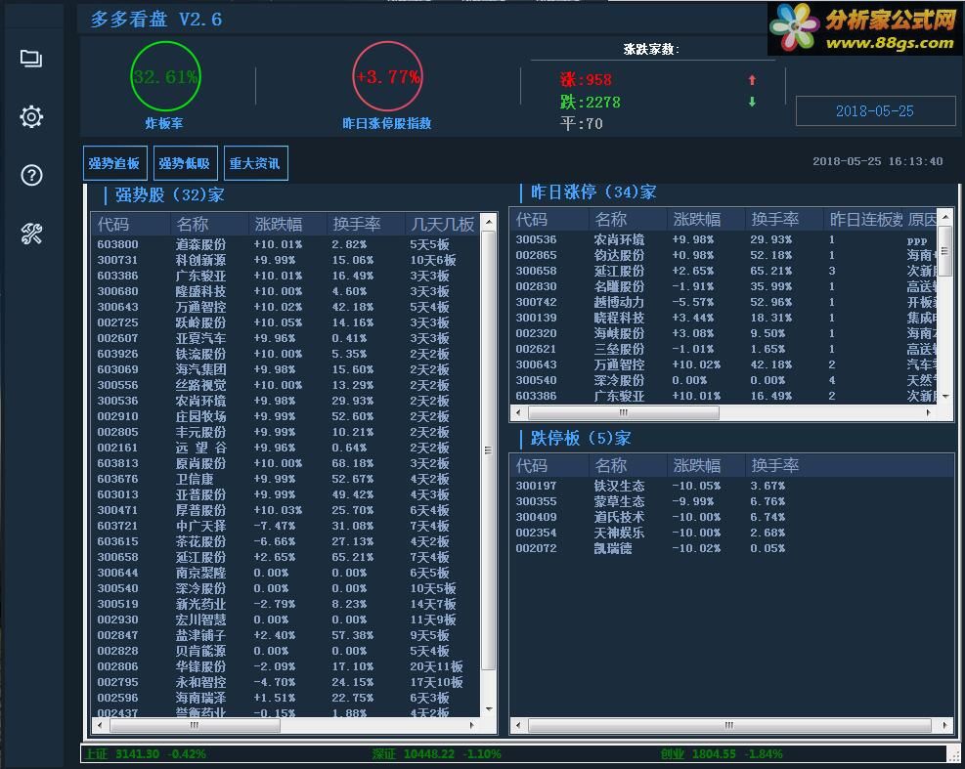Open the tools wrench icon in sidebar
965x769 pixels.
[x=31, y=234]
